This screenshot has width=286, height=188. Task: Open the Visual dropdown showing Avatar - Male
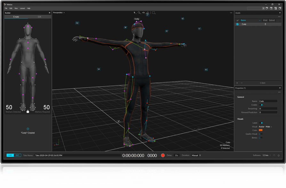265,126
